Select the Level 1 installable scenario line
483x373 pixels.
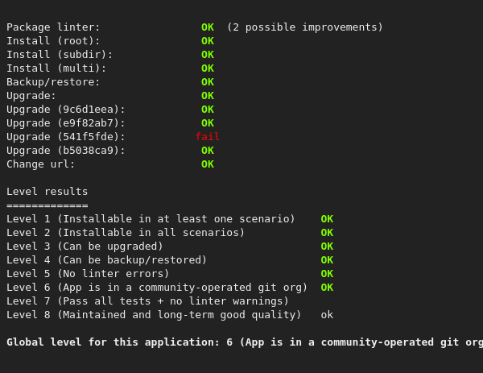(151, 219)
